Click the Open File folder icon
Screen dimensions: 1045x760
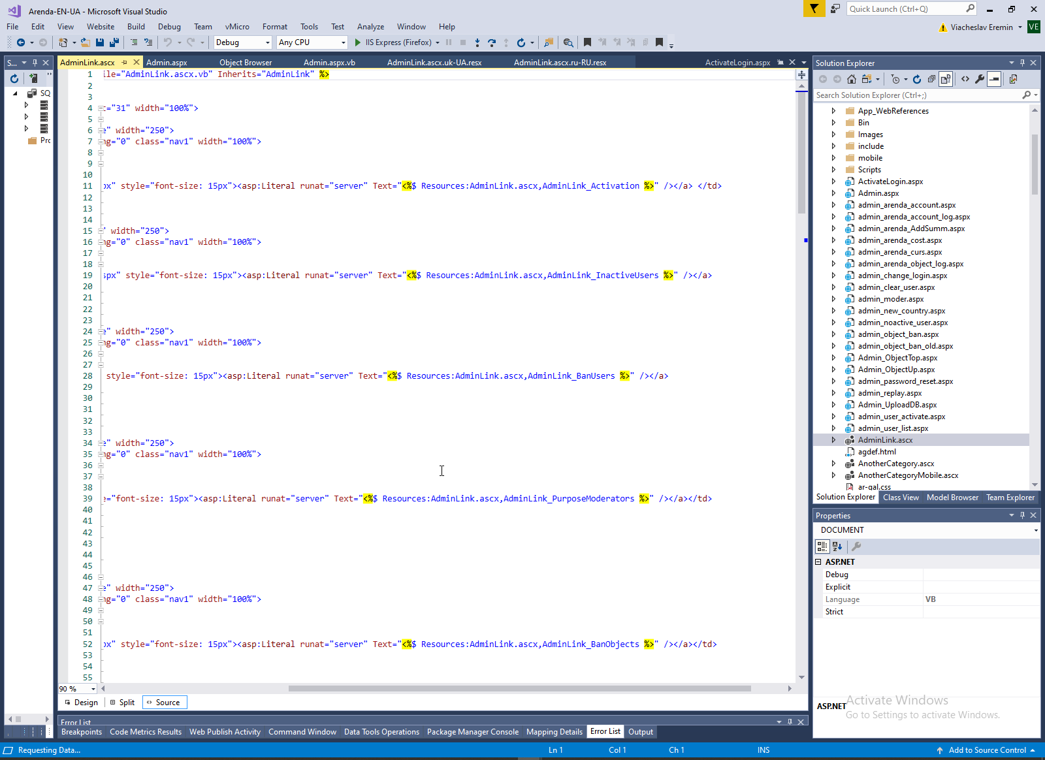pyautogui.click(x=85, y=42)
